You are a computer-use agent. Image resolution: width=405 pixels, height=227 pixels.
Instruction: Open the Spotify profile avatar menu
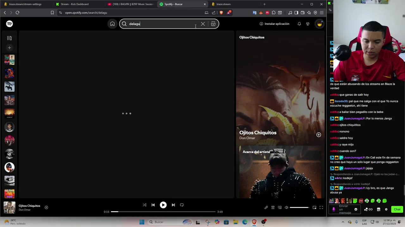(320, 24)
